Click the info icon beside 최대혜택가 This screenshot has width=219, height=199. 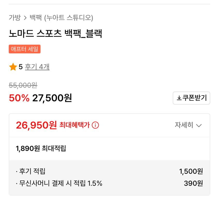click(95, 126)
